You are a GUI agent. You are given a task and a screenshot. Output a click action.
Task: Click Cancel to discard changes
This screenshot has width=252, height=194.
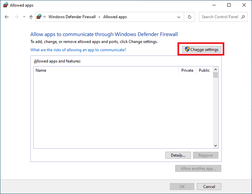click(x=209, y=186)
